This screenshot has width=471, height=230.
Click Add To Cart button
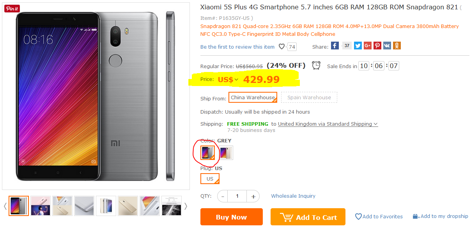308,217
